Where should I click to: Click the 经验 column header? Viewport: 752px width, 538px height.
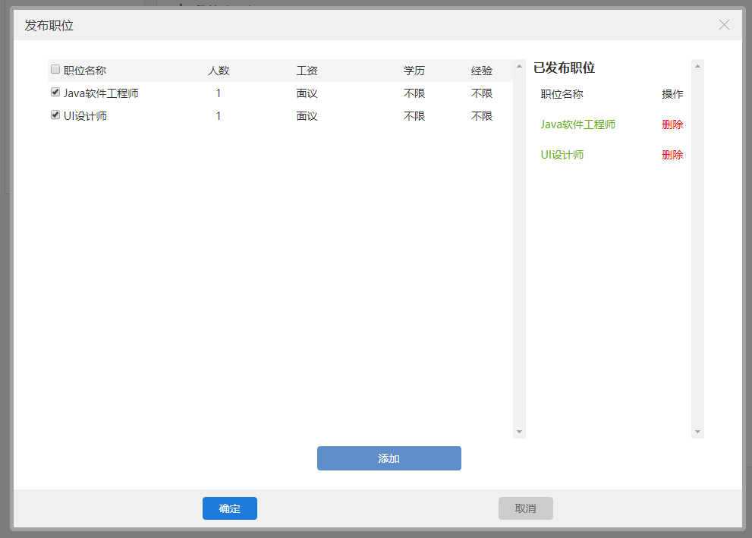482,71
